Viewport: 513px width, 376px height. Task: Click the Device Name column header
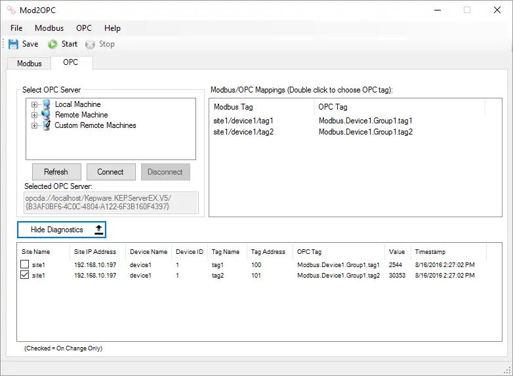[148, 252]
